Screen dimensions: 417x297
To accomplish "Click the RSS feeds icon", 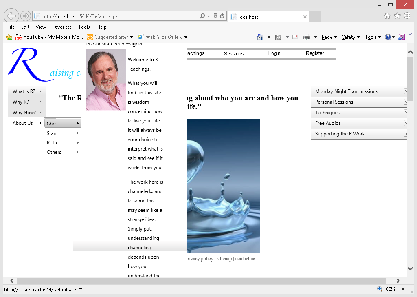I will coord(278,37).
